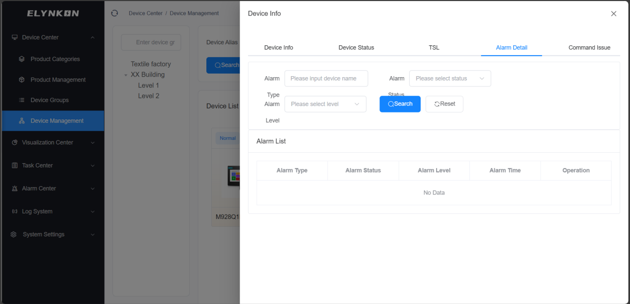Screen dimensions: 630x304
Task: Click the Visualization Center pie icon
Action: (x=14, y=142)
